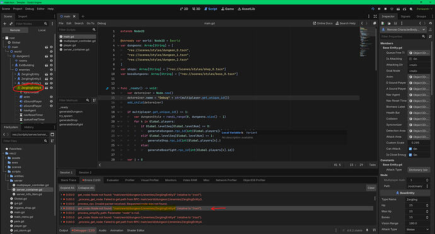The image size is (435, 234).
Task: Add a new scene tab with plus
Action: point(83,16)
